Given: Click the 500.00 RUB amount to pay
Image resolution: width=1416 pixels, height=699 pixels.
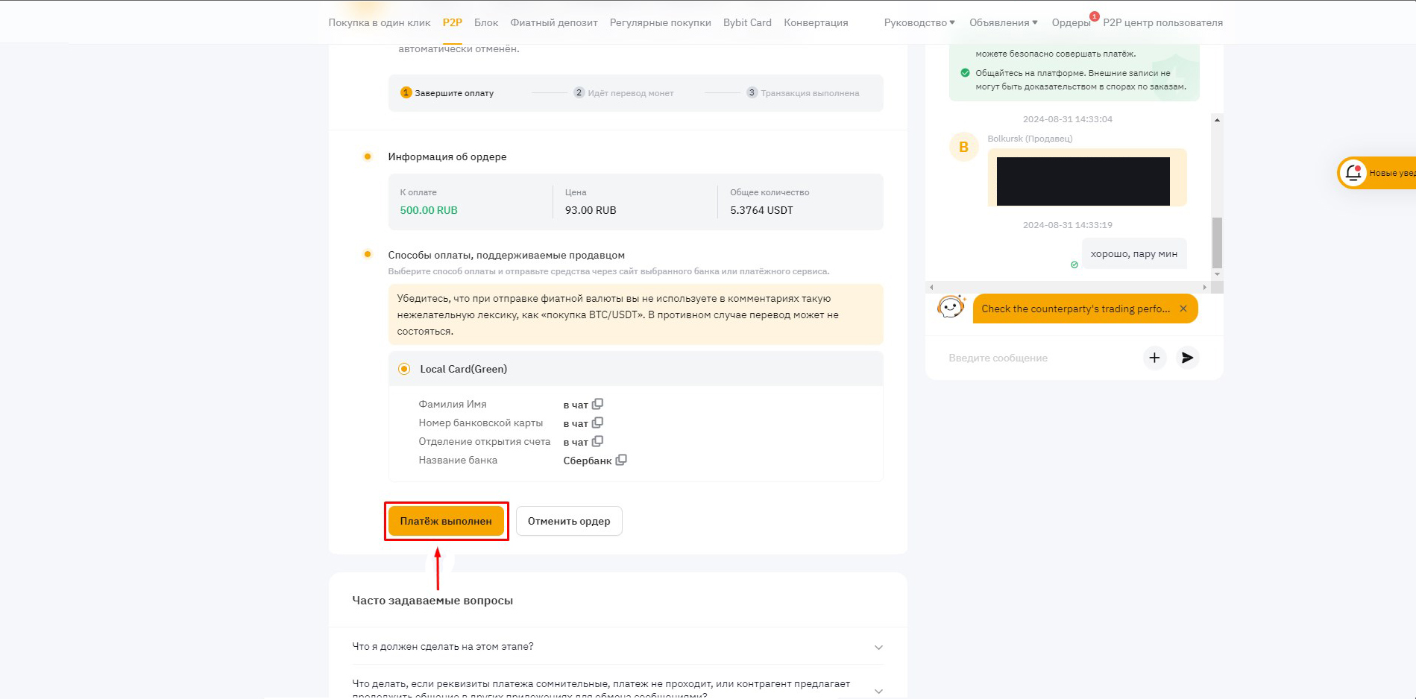Looking at the screenshot, I should pos(429,210).
